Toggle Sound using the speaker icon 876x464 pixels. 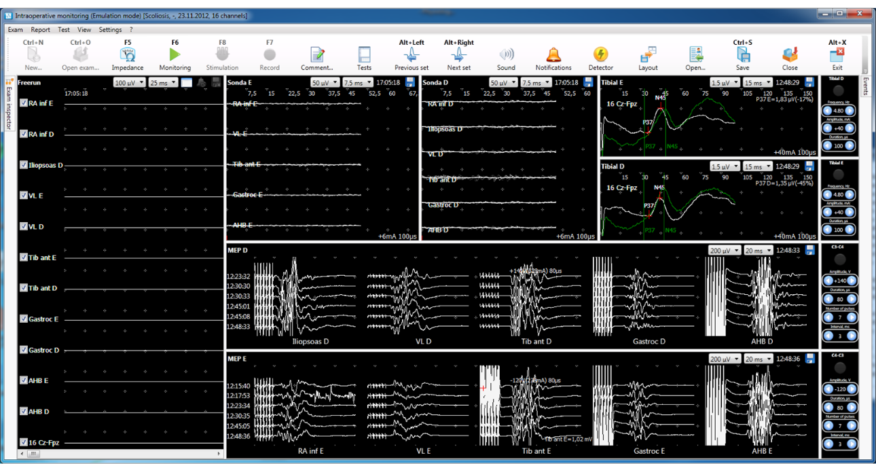pyautogui.click(x=506, y=54)
